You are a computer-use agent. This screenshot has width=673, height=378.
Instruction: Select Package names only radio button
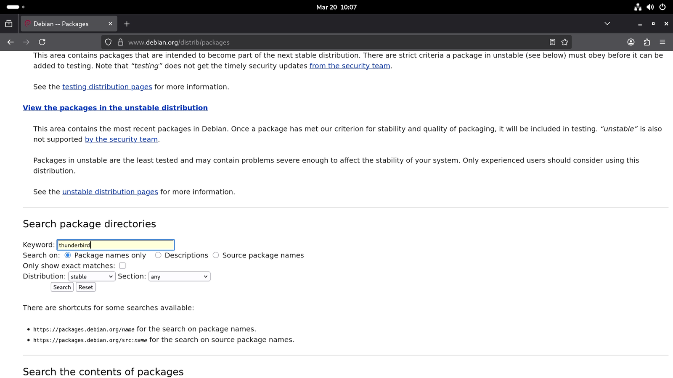pos(68,255)
